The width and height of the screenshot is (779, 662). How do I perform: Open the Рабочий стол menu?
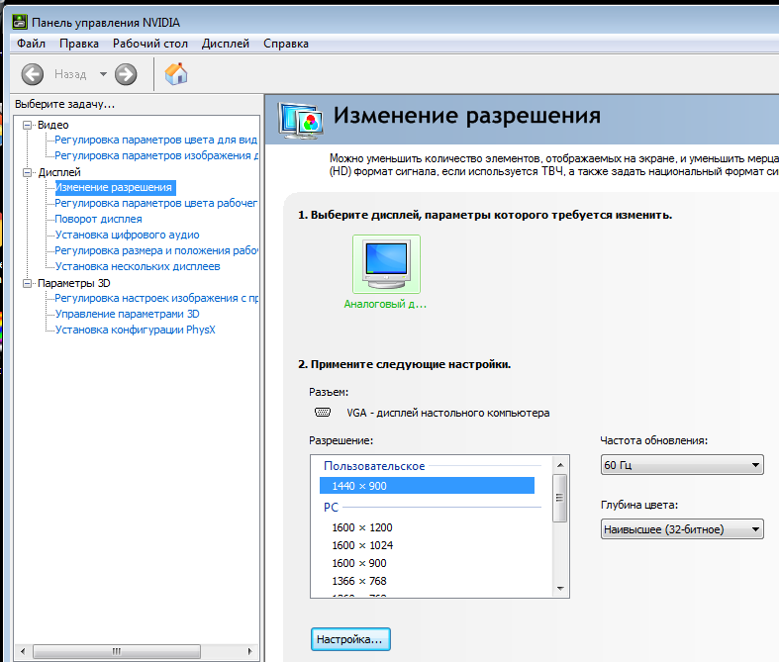(149, 44)
